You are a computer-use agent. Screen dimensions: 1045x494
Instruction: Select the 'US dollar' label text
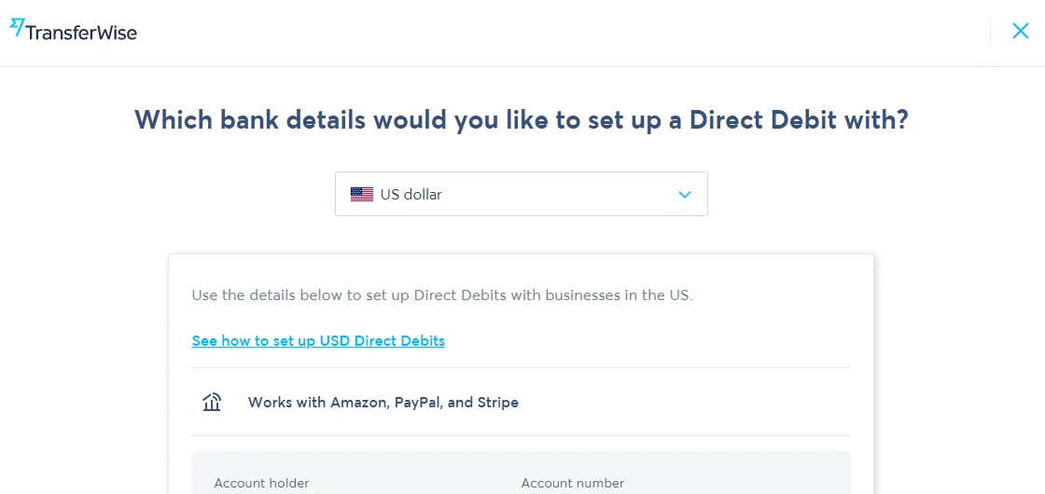click(x=411, y=195)
